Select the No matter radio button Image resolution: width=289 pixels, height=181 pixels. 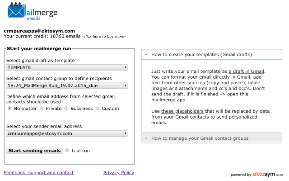10,109
